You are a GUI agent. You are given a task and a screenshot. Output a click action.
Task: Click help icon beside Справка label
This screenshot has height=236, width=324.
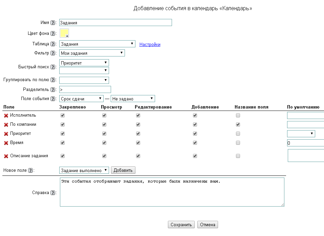click(x=52, y=193)
